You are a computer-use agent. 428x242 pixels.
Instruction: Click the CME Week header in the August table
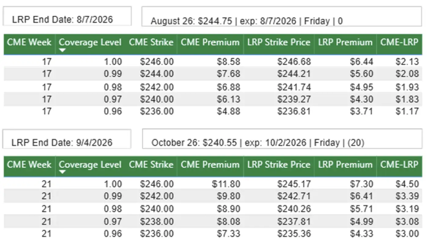click(29, 42)
